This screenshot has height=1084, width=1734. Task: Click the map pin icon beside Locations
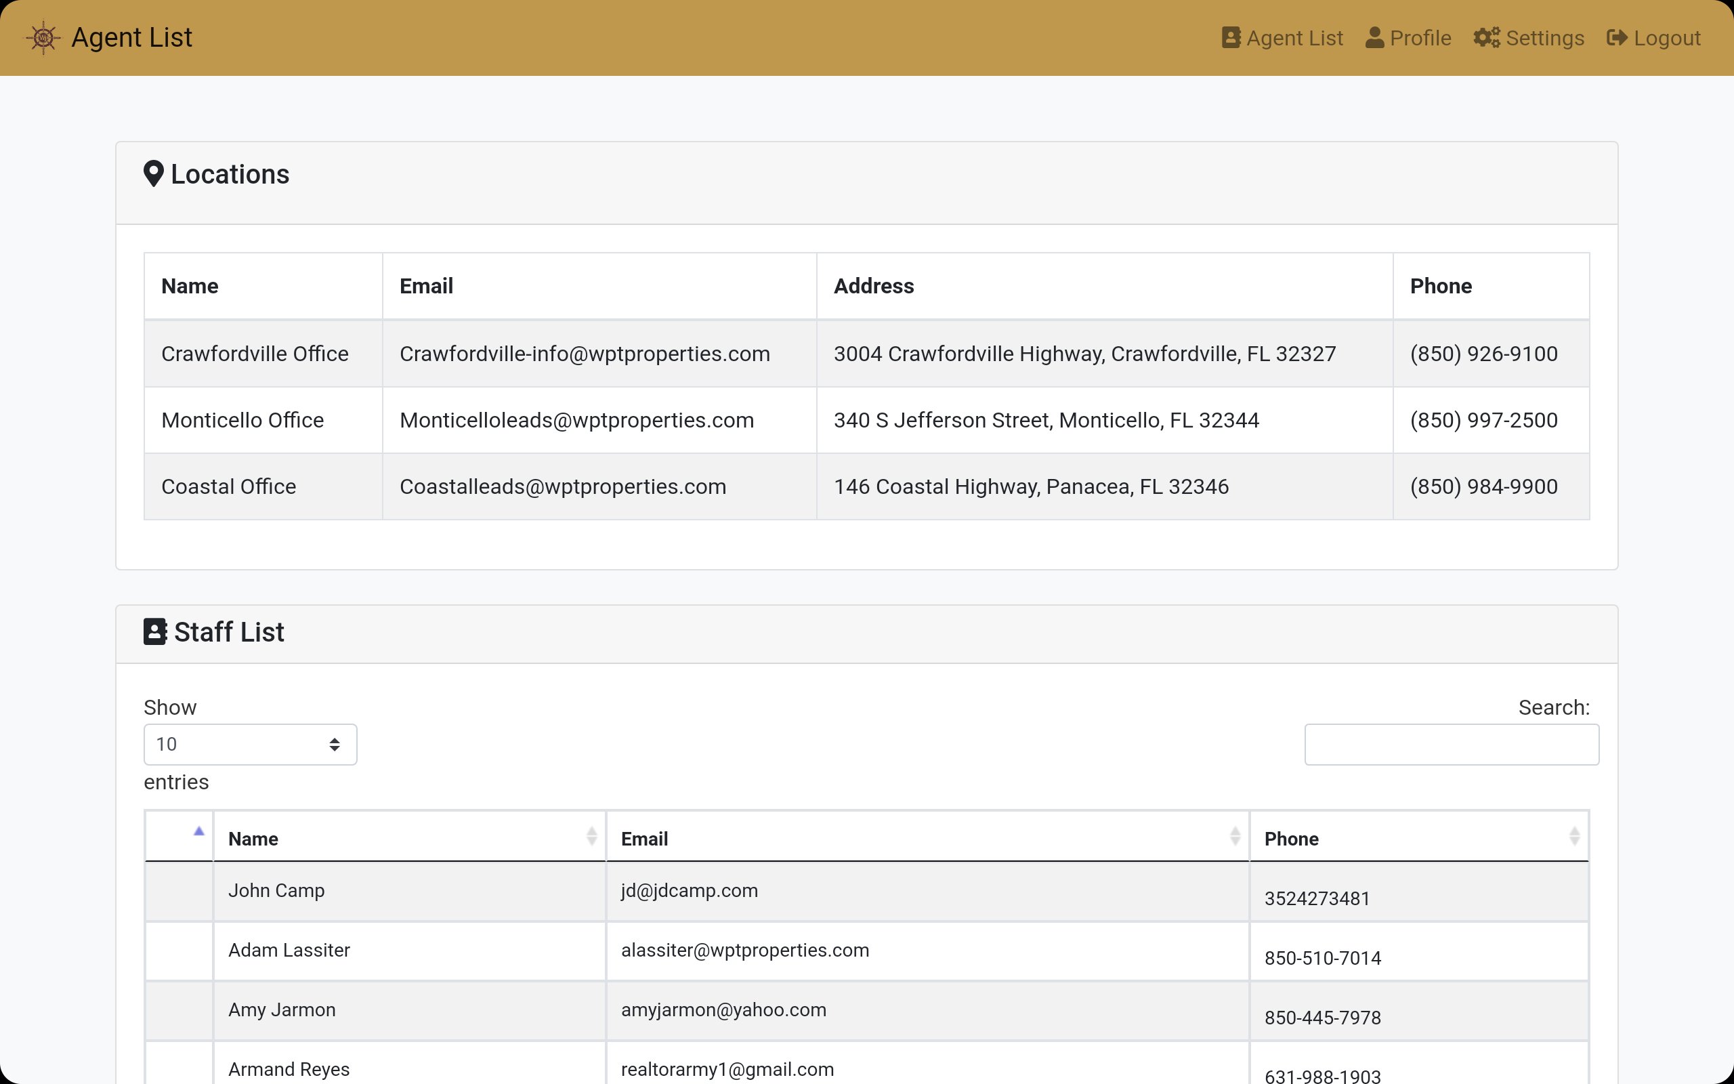(x=153, y=174)
